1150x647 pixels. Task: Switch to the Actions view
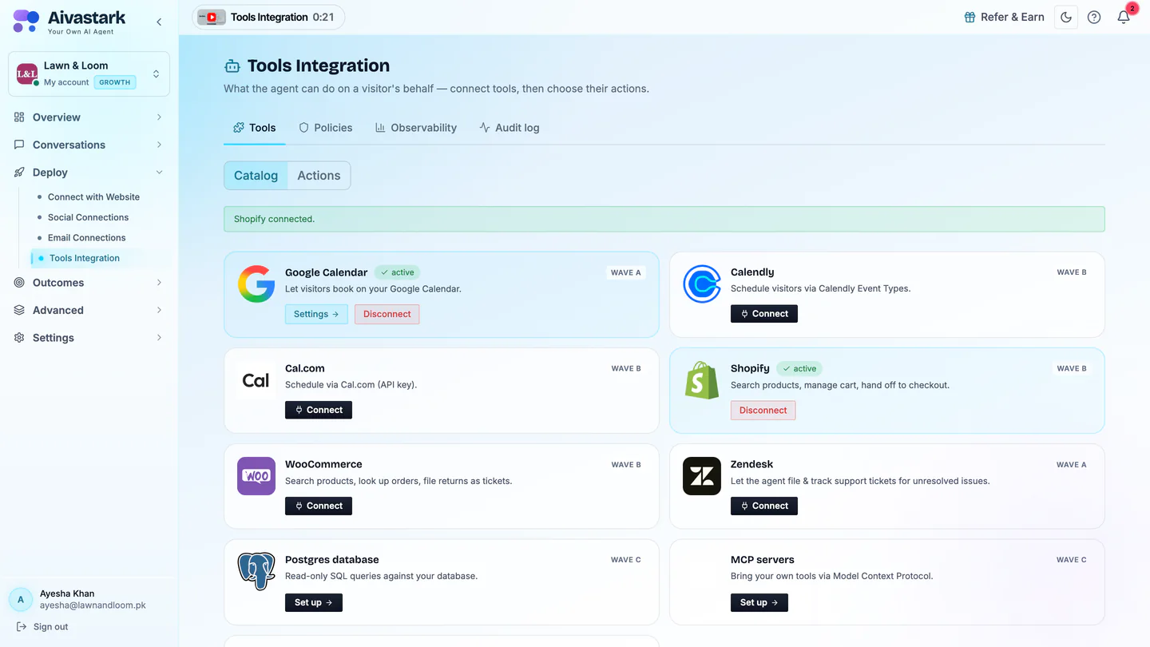tap(319, 176)
